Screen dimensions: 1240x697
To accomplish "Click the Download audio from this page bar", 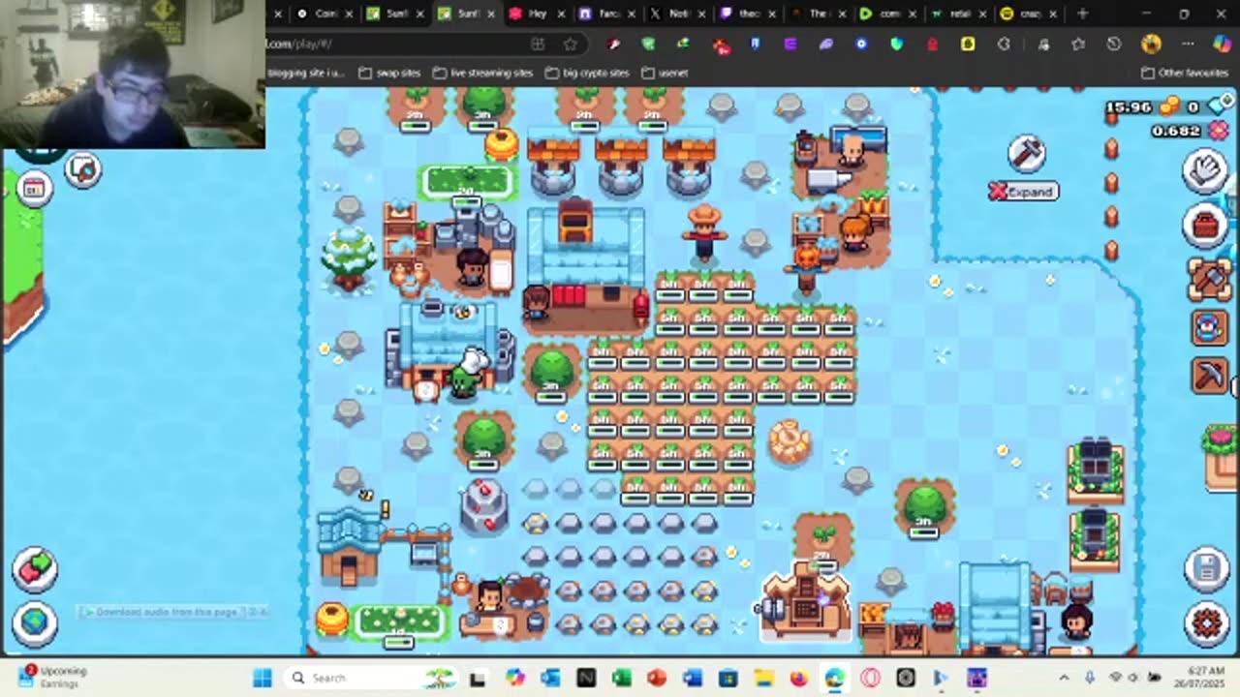I will 172,612.
